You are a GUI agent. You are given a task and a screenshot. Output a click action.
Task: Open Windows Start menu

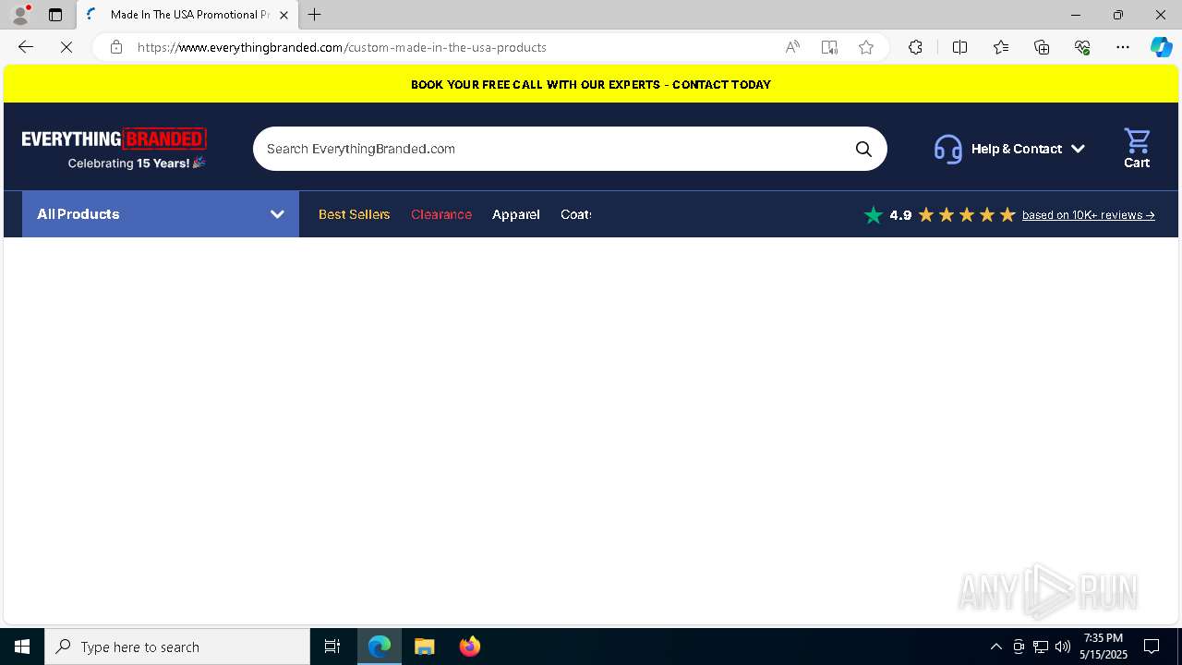coord(22,647)
